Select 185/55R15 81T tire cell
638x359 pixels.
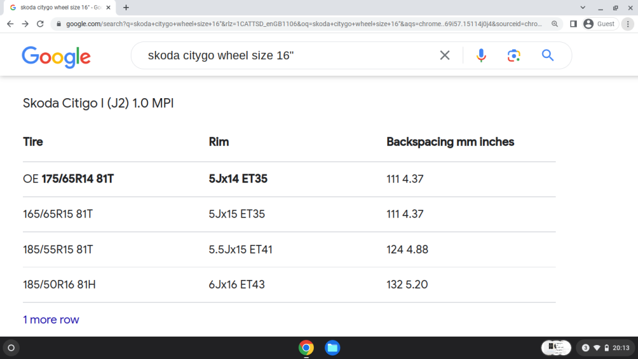(58, 249)
